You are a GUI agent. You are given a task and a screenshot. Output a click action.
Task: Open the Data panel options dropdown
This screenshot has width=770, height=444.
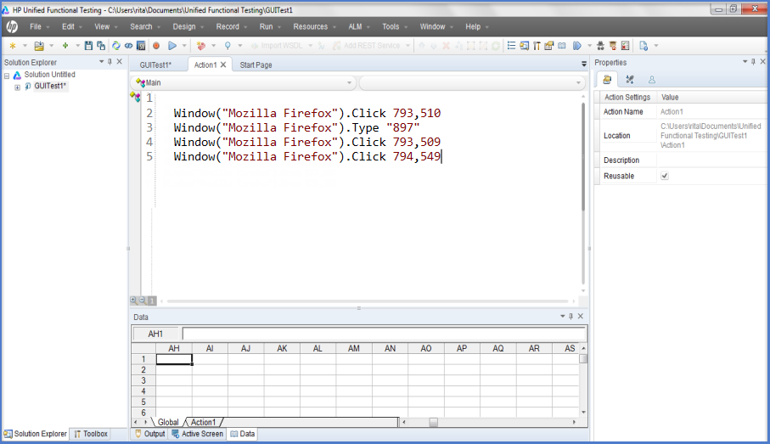click(562, 317)
